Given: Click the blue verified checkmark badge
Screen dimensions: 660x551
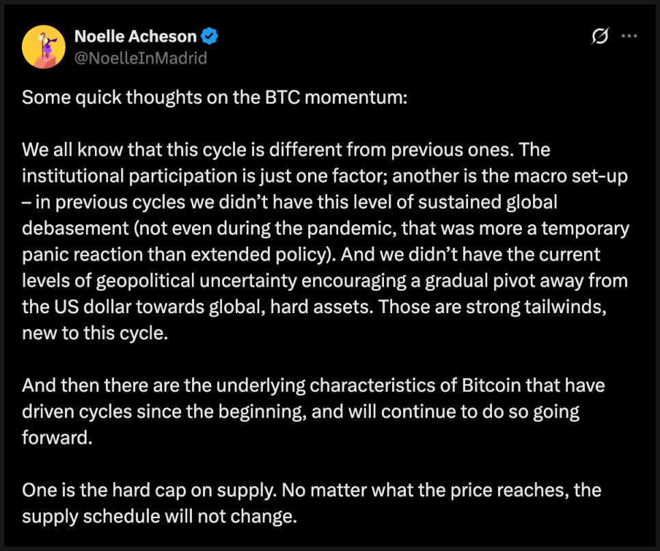Looking at the screenshot, I should tap(208, 36).
